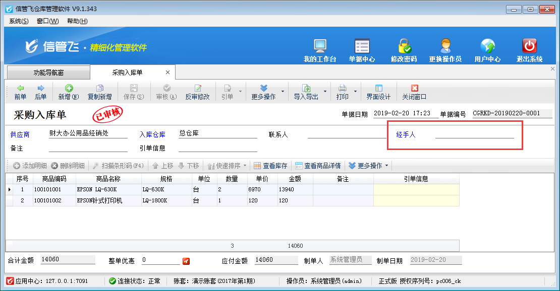Viewport: 560px width, 291px height.
Task: Create a new document with 新增
Action: point(69,92)
